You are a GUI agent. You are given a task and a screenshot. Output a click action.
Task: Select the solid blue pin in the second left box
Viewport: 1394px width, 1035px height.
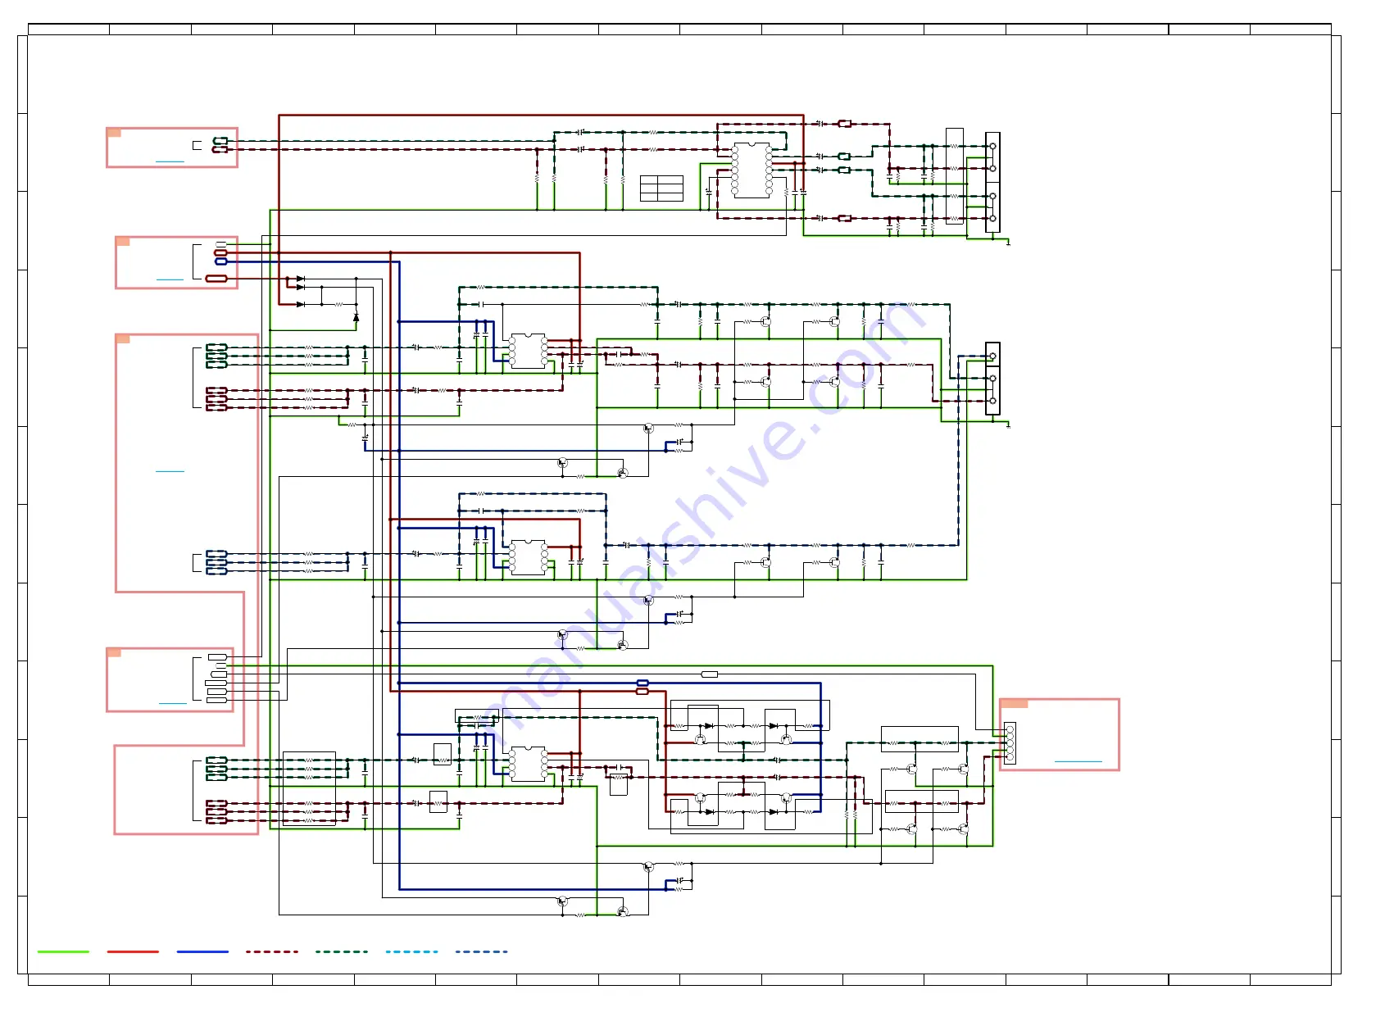(220, 261)
